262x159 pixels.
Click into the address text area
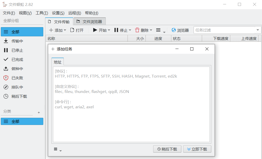[131, 104]
